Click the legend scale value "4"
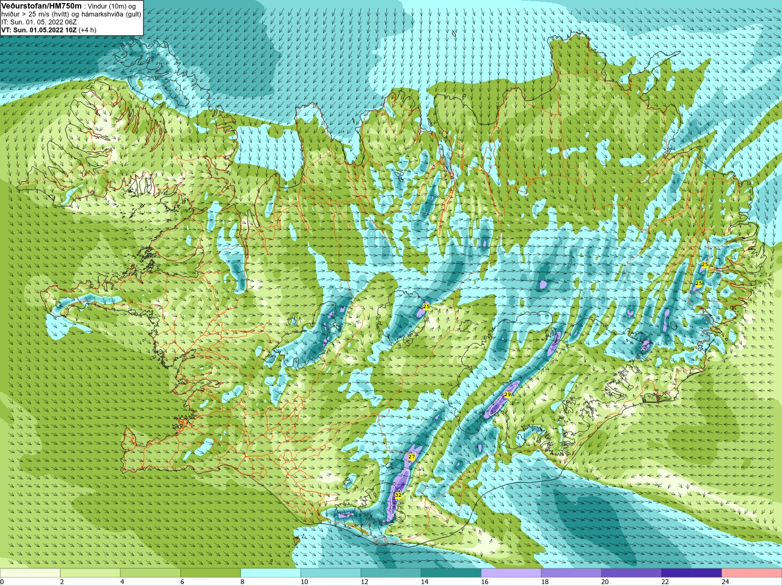The width and height of the screenshot is (782, 586). (122, 582)
